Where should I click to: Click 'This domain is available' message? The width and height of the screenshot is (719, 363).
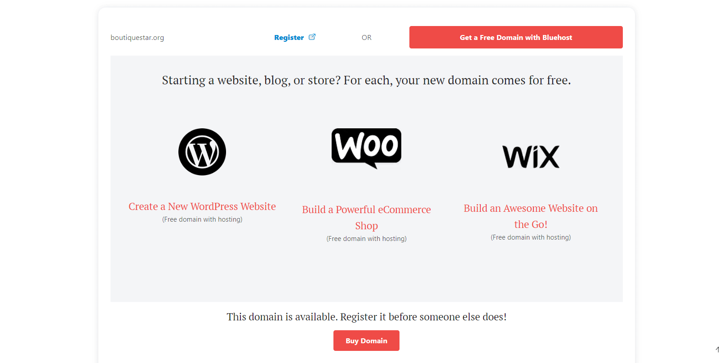click(366, 317)
